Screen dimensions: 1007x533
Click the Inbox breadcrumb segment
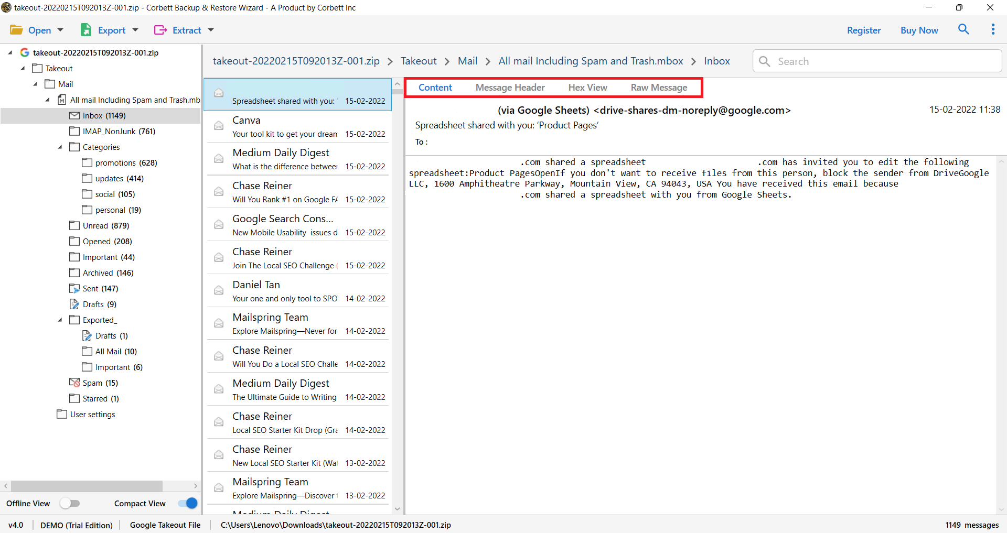716,61
